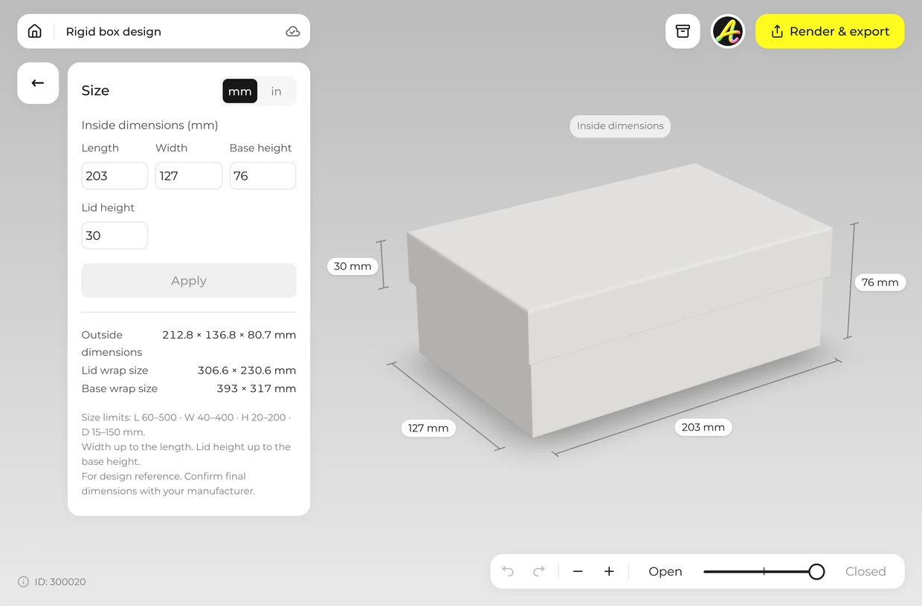The height and width of the screenshot is (606, 922).
Task: Click the 203 mm dimension label
Action: pyautogui.click(x=703, y=427)
